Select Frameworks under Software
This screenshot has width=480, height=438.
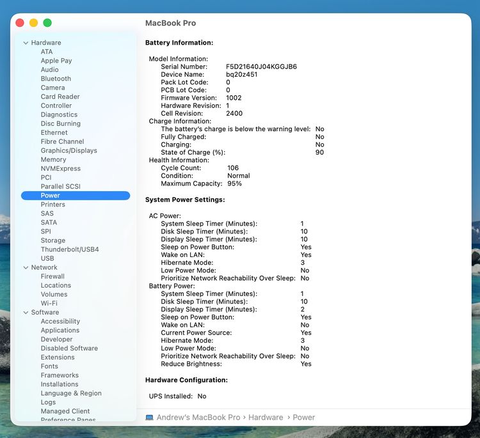(x=60, y=375)
